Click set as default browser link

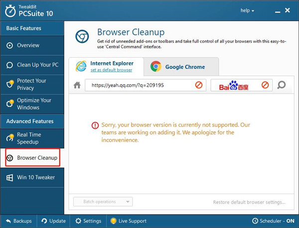pos(111,70)
